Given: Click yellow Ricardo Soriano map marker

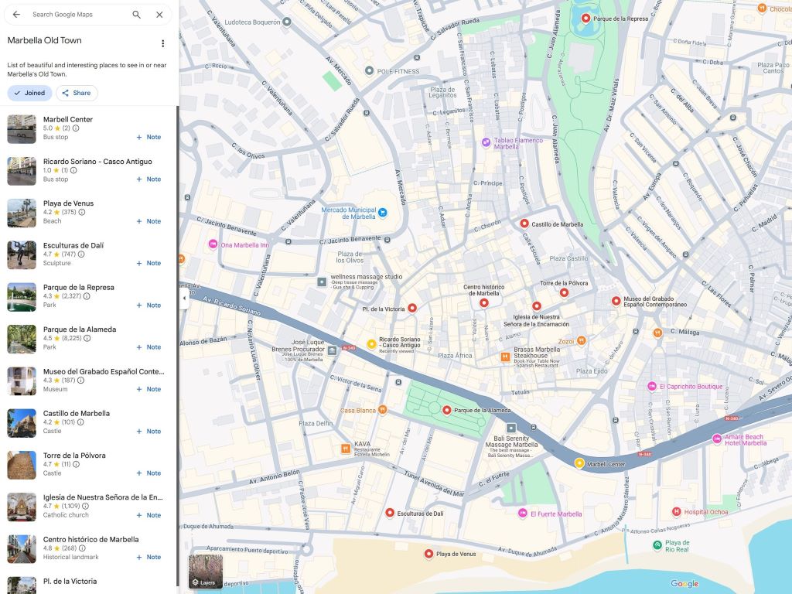Looking at the screenshot, I should 371,344.
